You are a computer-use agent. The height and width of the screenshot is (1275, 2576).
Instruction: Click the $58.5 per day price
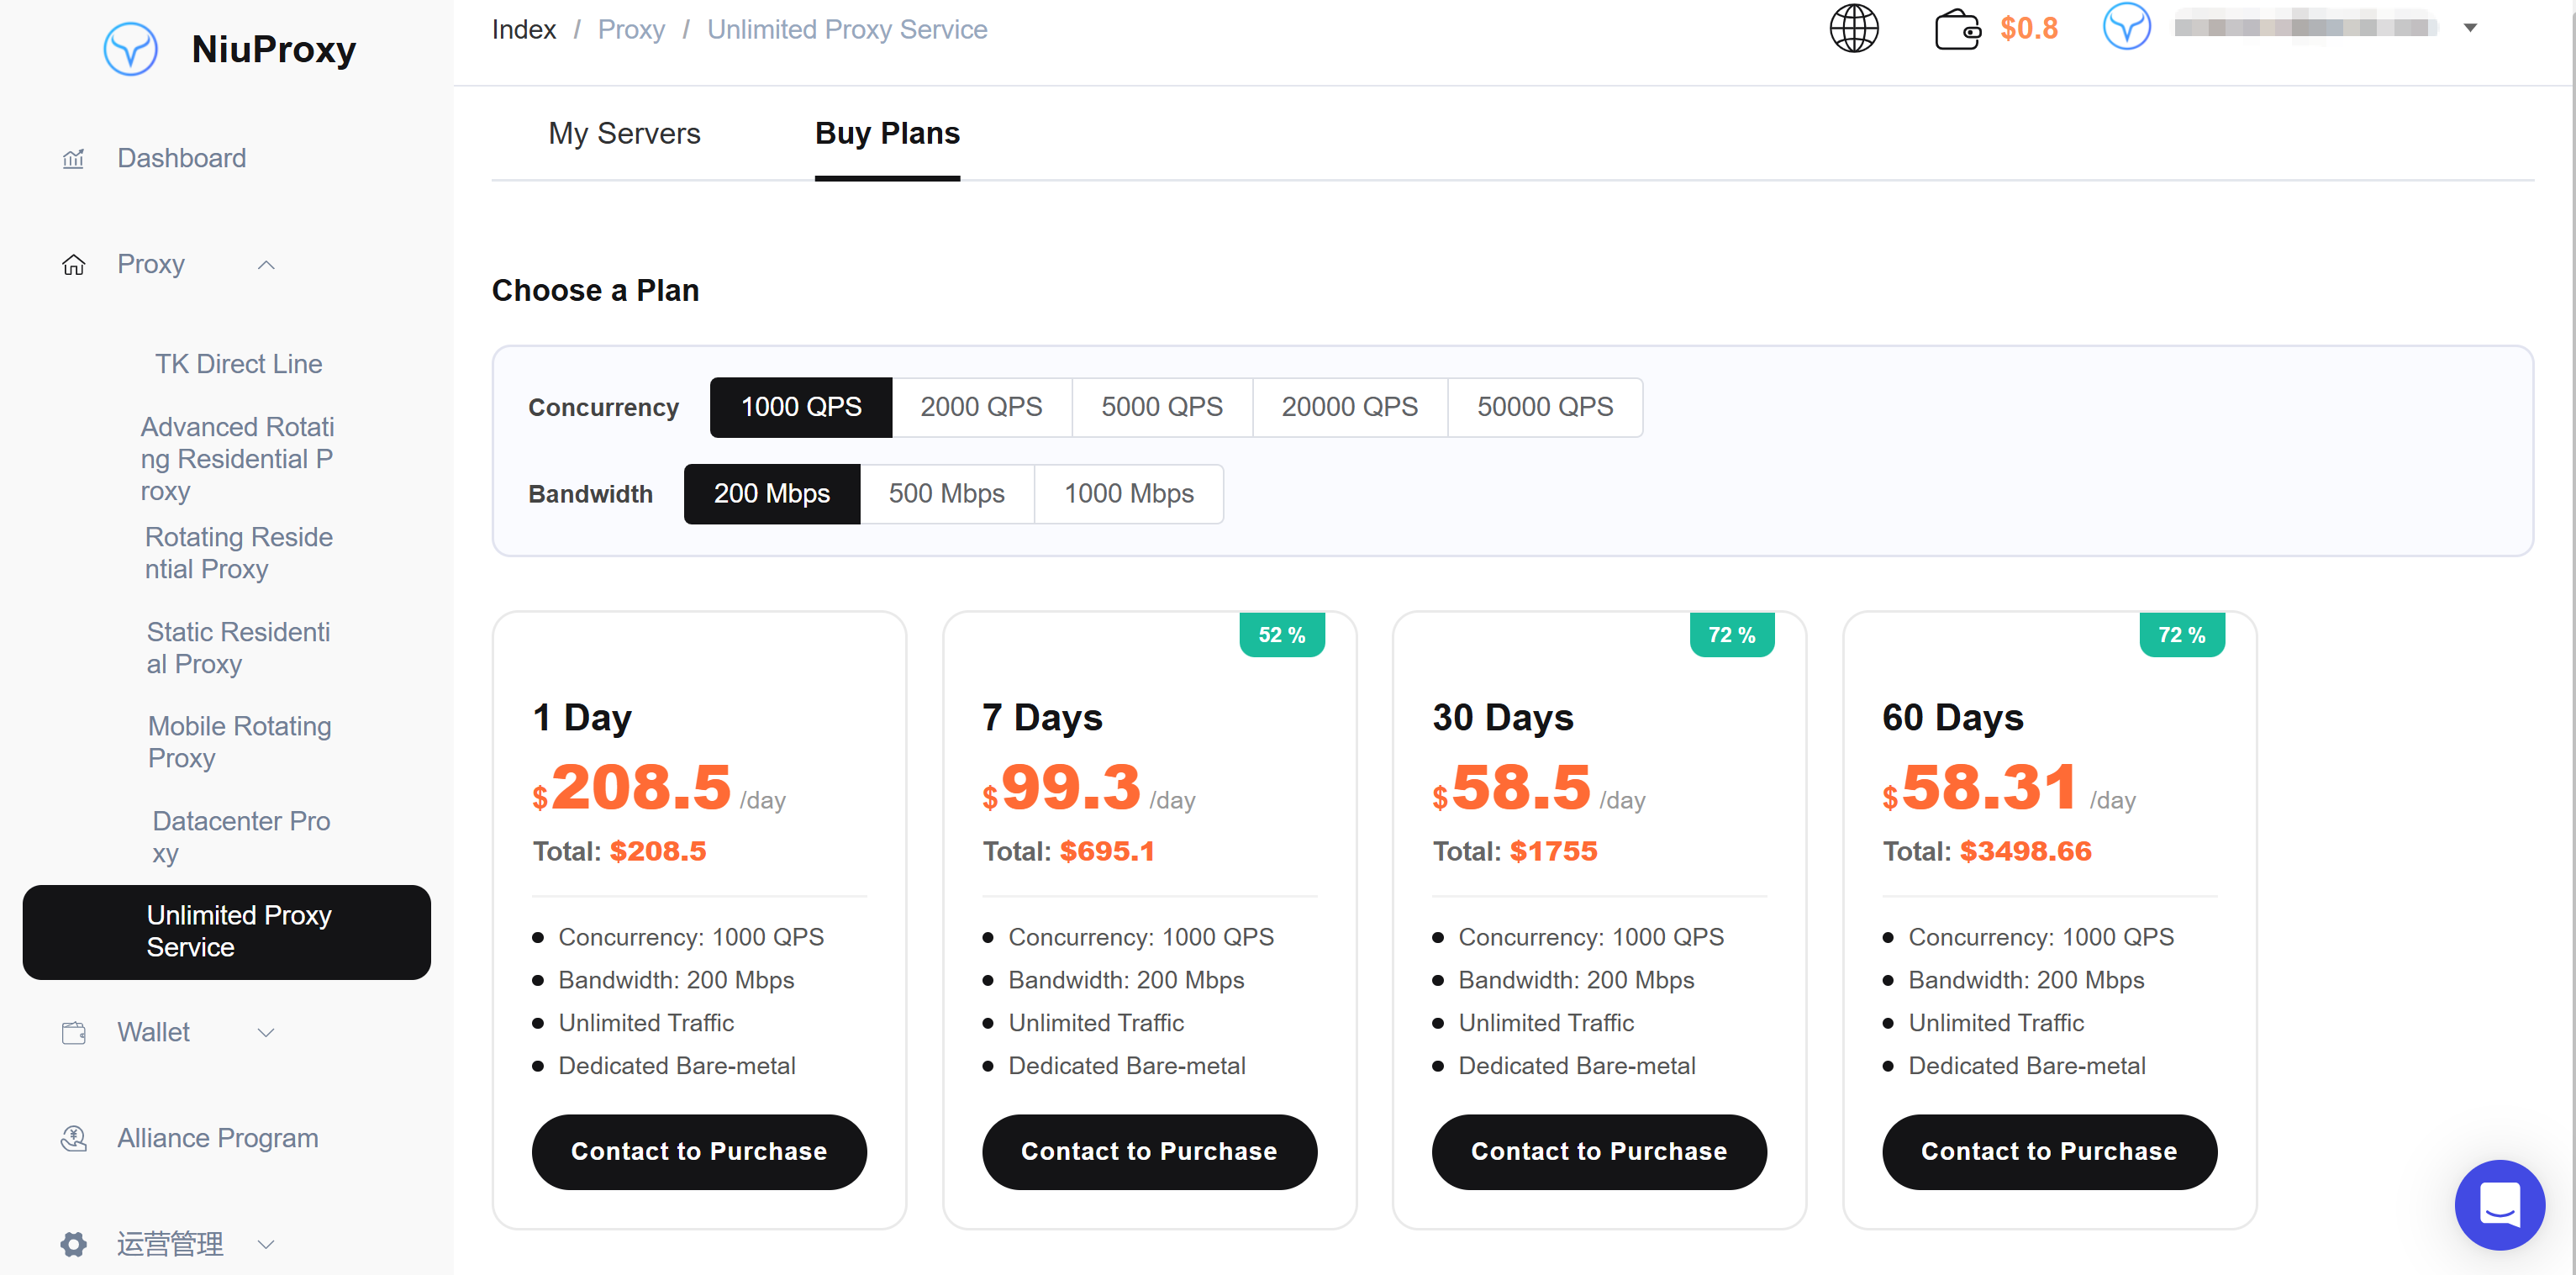click(x=1539, y=787)
